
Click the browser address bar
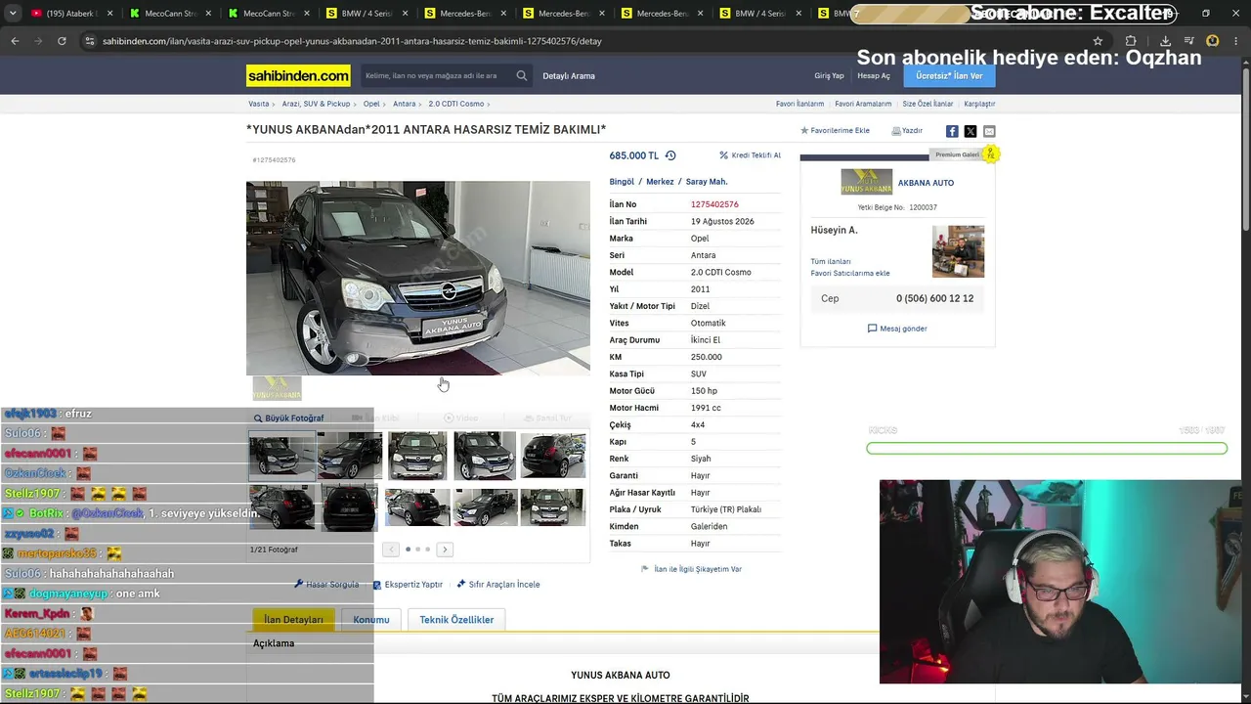pyautogui.click(x=586, y=41)
